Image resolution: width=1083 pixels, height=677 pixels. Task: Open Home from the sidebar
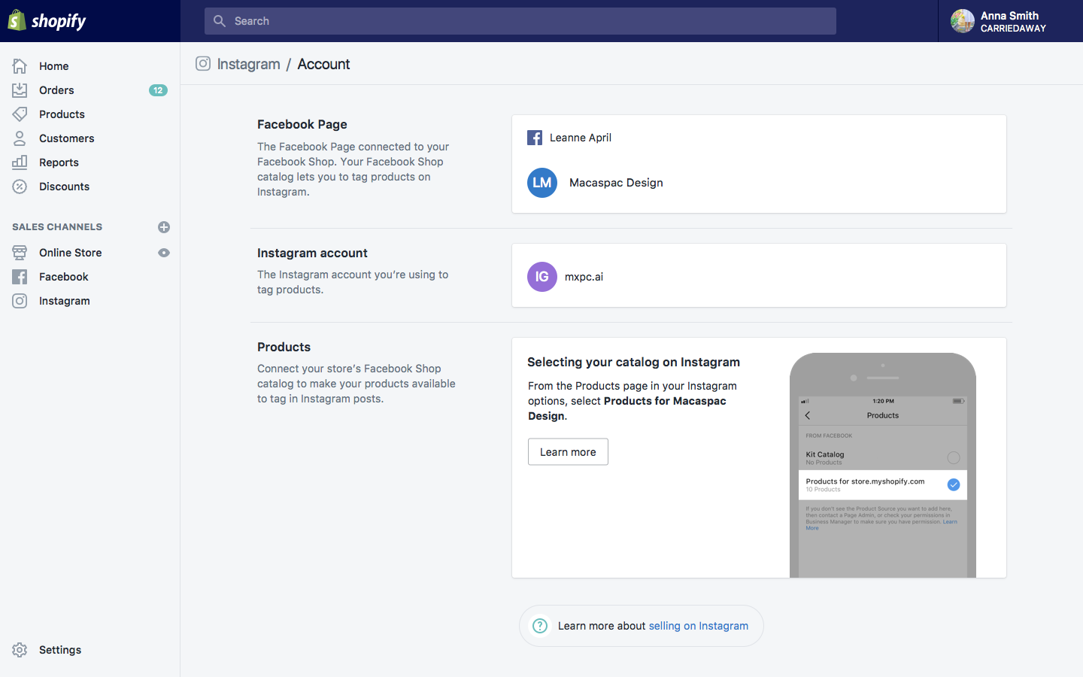point(53,66)
